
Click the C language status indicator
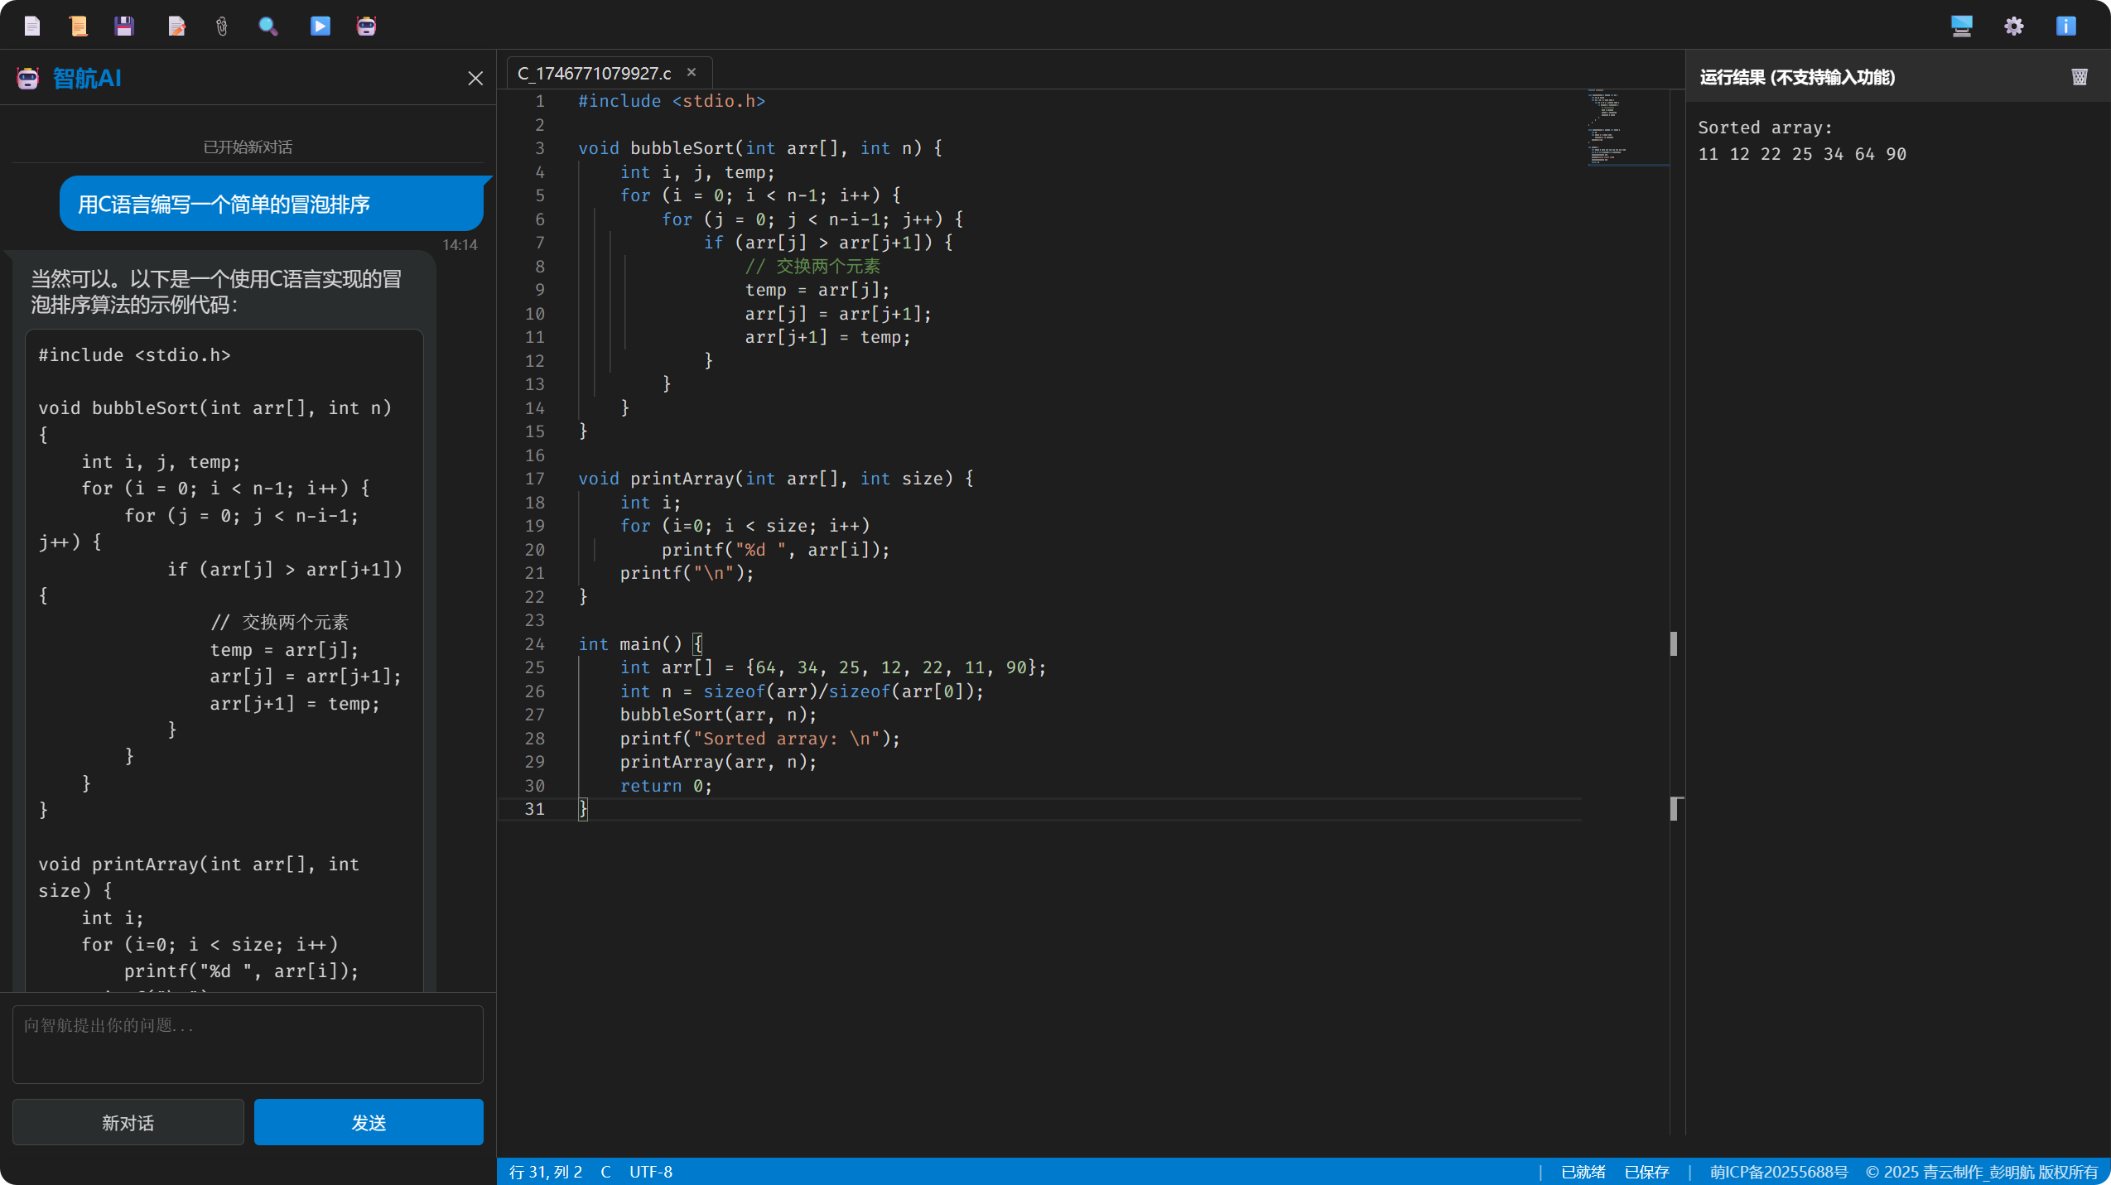[605, 1172]
